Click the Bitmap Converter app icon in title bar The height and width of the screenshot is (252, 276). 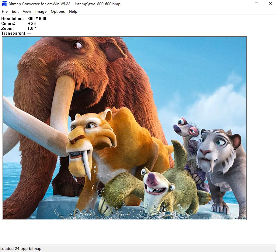[4, 4]
